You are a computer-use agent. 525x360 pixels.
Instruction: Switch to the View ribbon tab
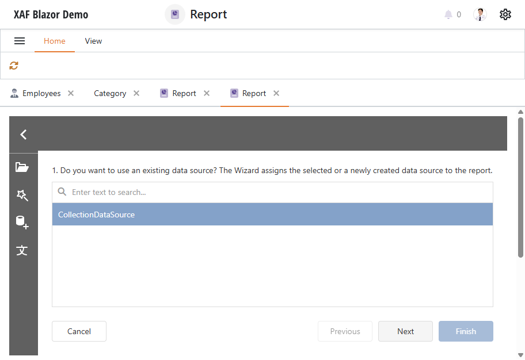pos(93,41)
